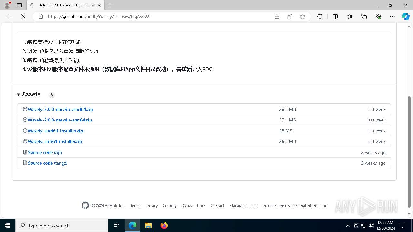Open Browser essentials icon
413x232 pixels.
378,16
